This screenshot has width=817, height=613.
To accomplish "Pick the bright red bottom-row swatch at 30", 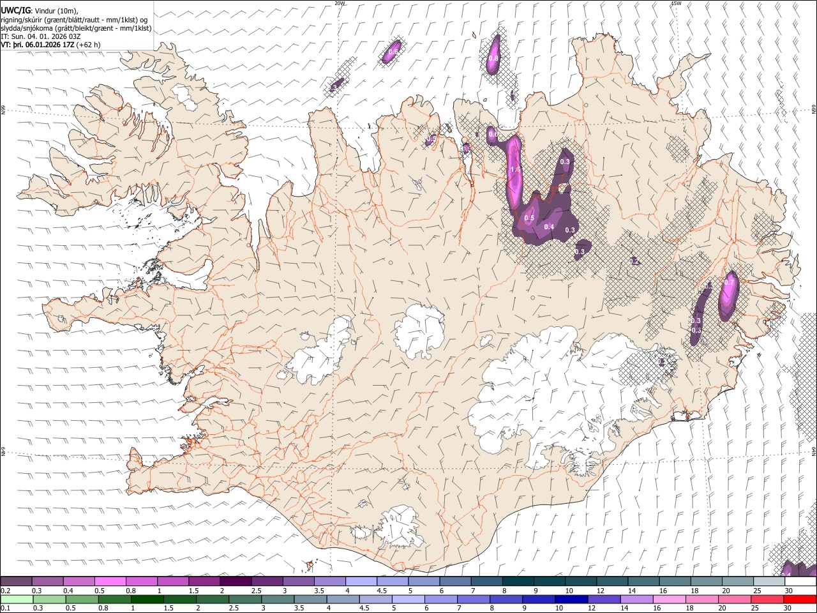I will point(800,599).
